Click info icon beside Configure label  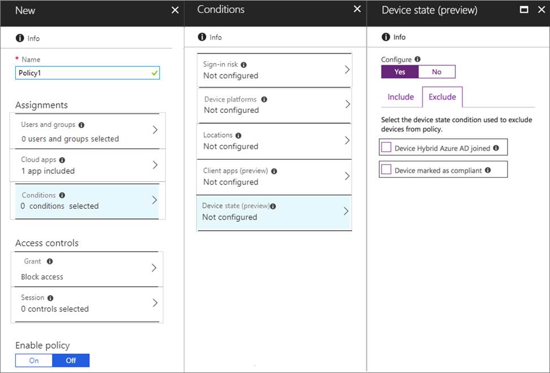pyautogui.click(x=417, y=59)
